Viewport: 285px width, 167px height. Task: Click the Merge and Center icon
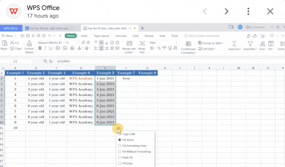coord(129,44)
